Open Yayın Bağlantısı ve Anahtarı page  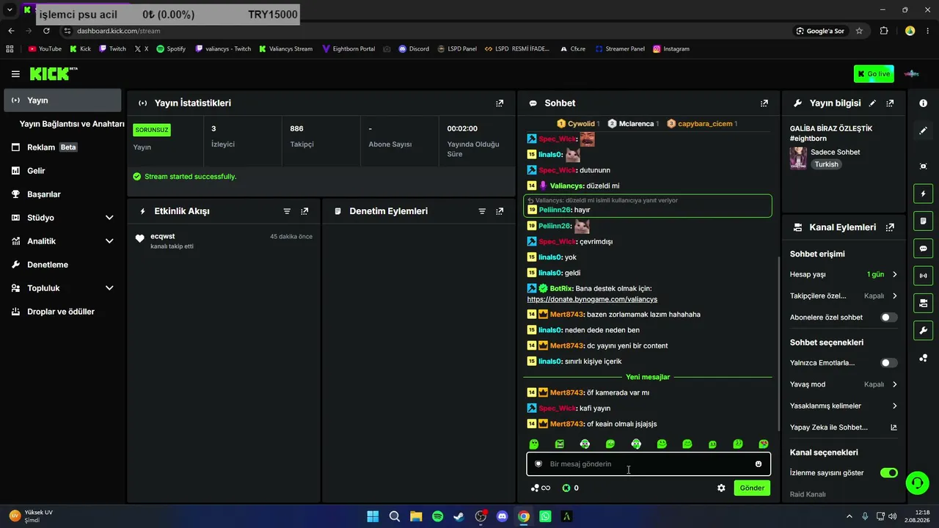(x=72, y=124)
